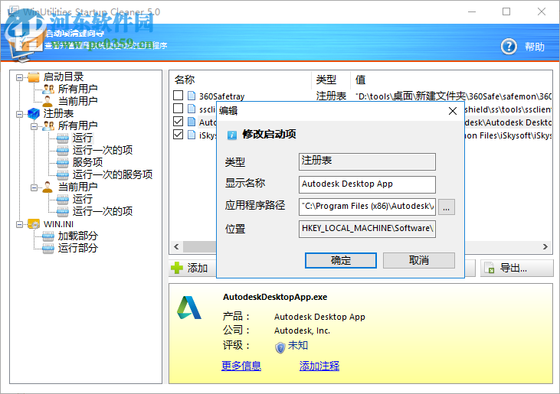The height and width of the screenshot is (394, 560).
Task: Click the help question mark icon
Action: click(x=509, y=47)
